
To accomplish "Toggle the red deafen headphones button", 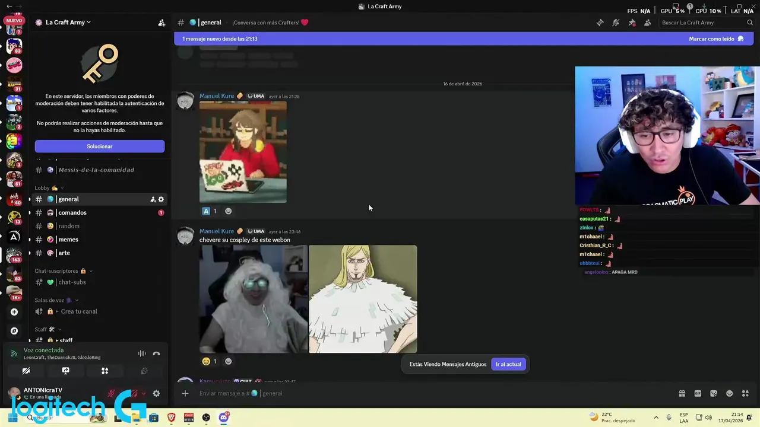I will pos(135,393).
